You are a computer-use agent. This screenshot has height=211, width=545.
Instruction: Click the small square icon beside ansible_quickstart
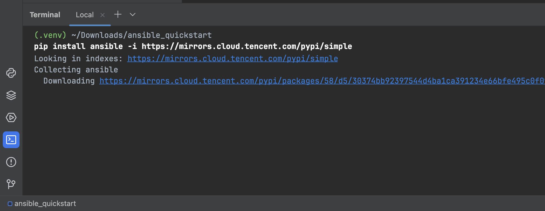(10, 203)
